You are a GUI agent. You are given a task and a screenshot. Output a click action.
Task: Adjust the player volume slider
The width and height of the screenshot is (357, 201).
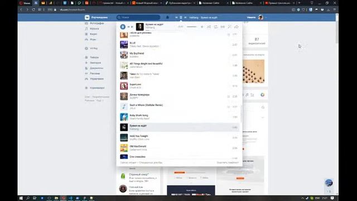[191, 27]
